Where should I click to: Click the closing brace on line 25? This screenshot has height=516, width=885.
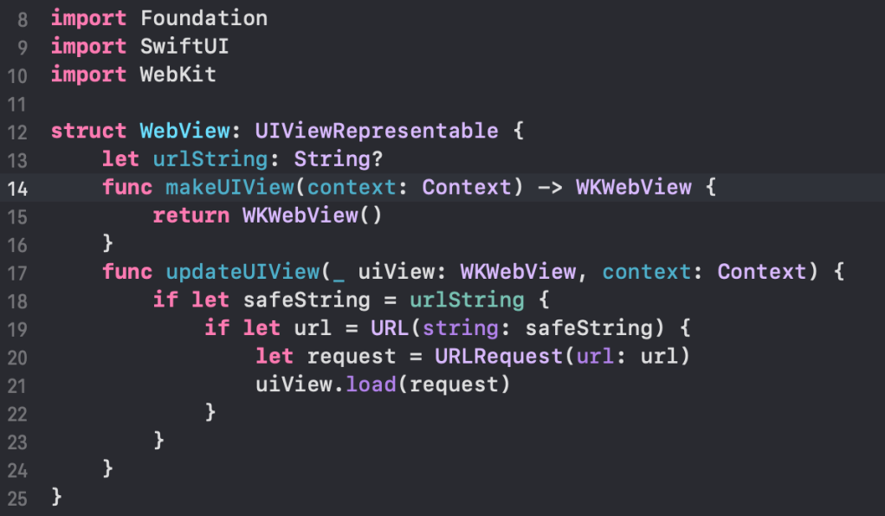(x=57, y=498)
